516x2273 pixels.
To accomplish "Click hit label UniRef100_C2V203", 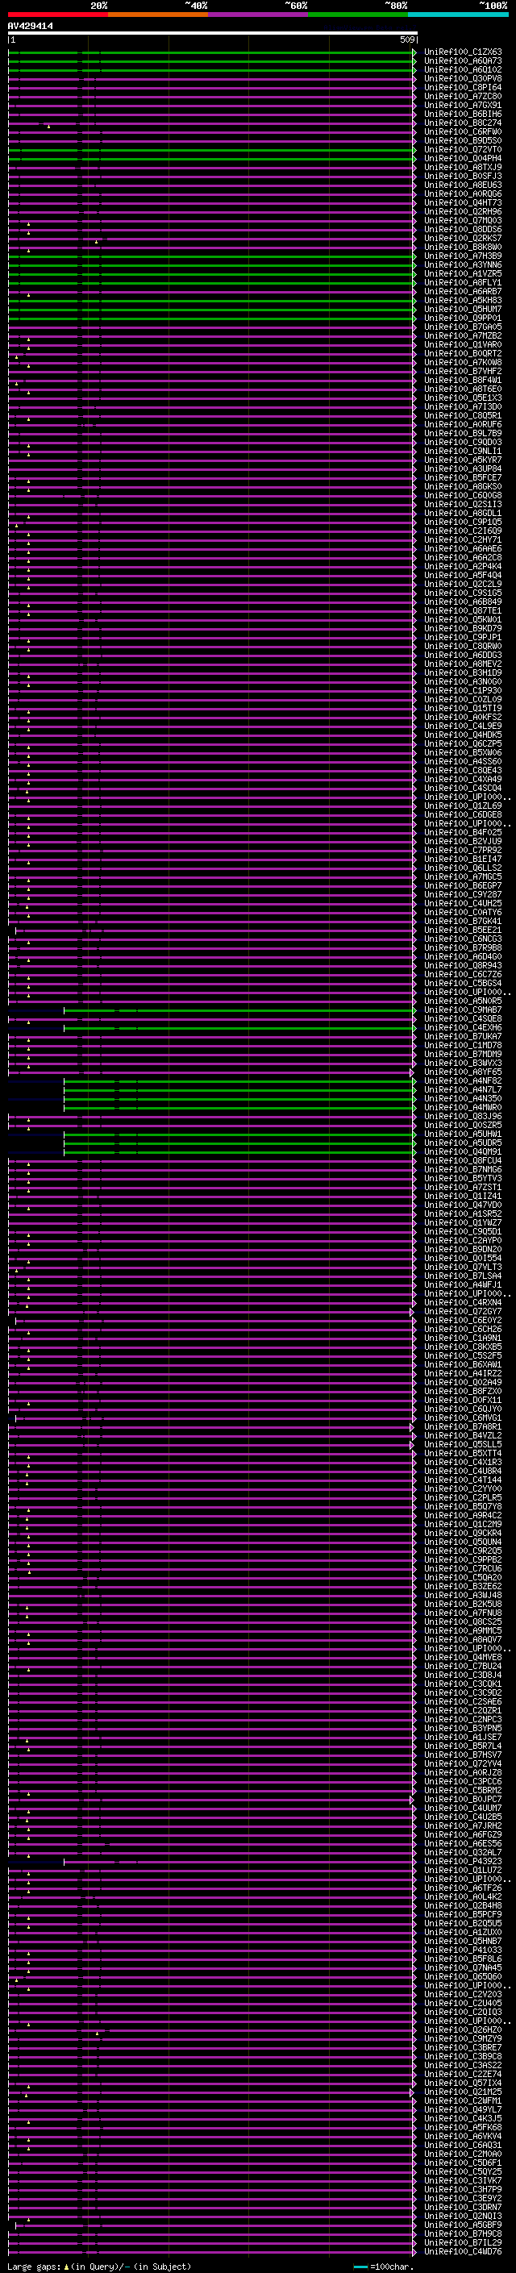I will [x=463, y=1994].
